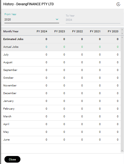Open the Actual Jobs FY 2020 green value
124x164 pixels.
(x=118, y=47)
